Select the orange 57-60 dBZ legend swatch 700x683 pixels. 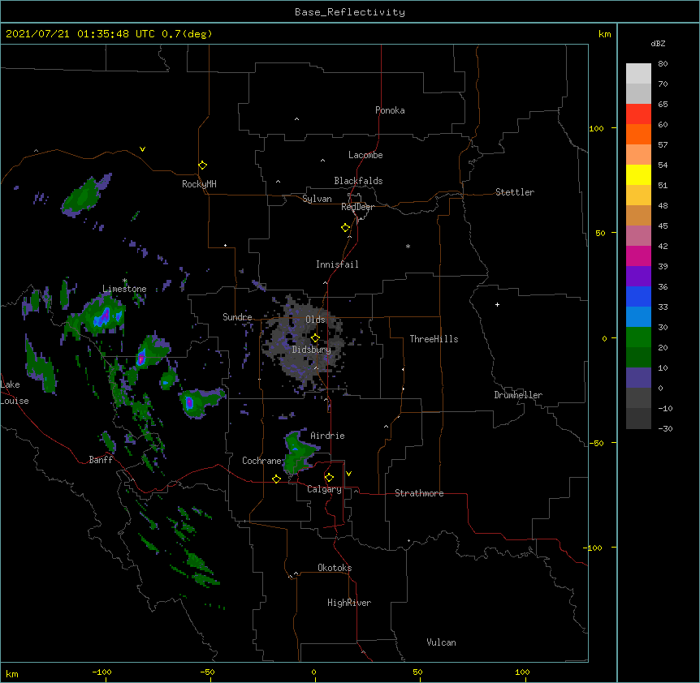(638, 134)
